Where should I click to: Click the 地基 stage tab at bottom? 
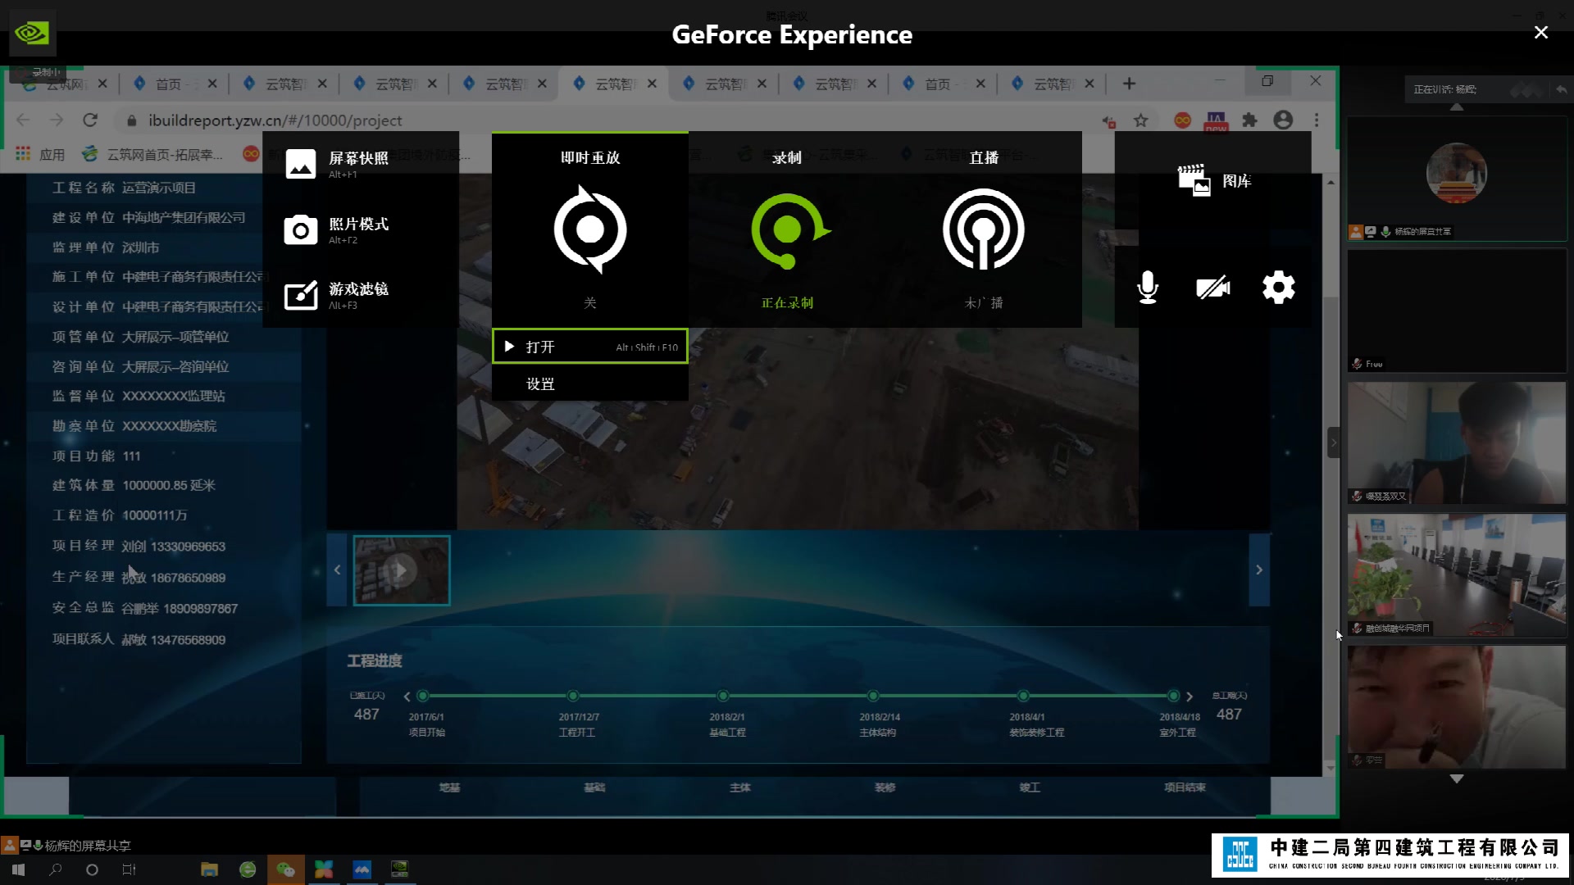[449, 787]
